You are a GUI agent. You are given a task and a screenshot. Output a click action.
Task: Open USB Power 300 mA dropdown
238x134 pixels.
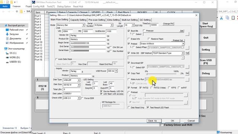(x=116, y=71)
